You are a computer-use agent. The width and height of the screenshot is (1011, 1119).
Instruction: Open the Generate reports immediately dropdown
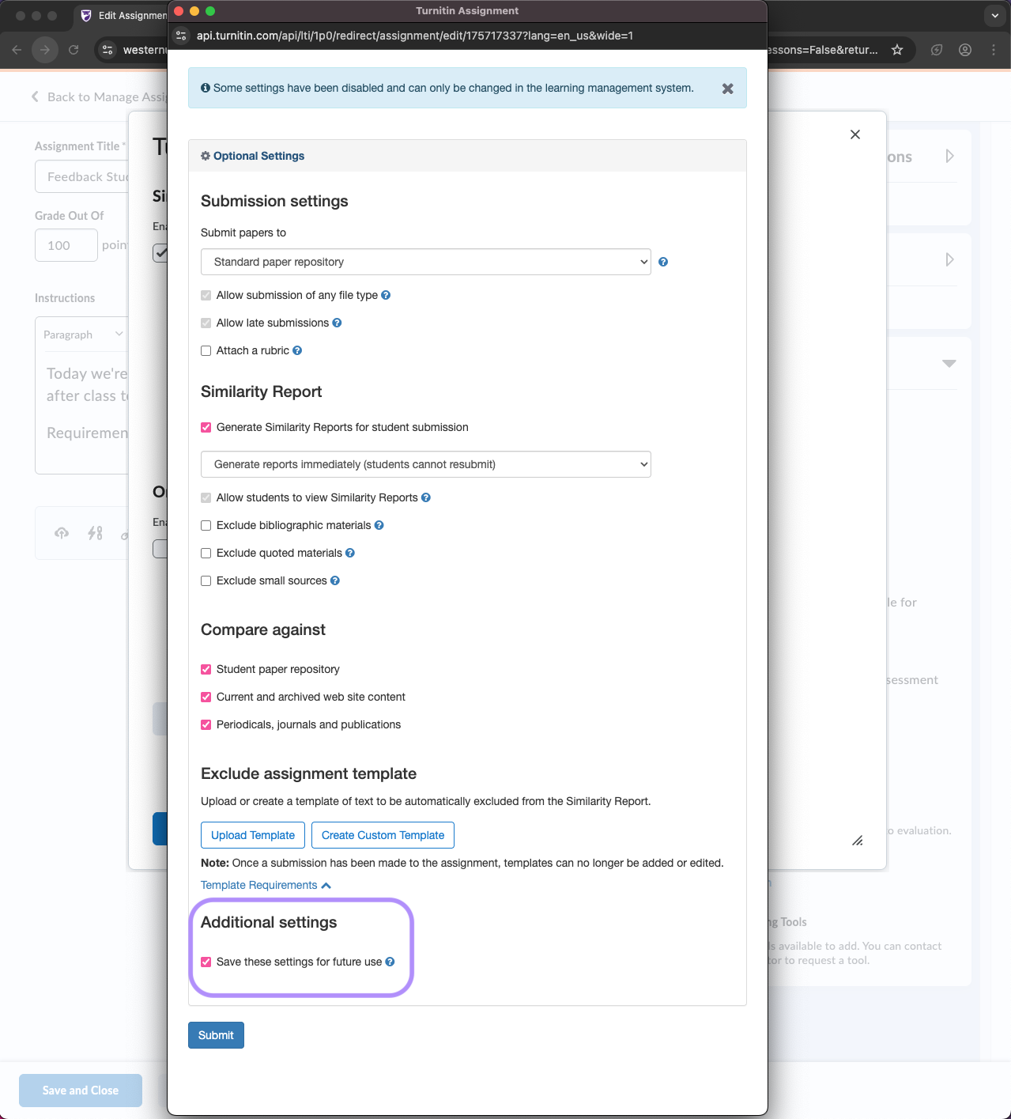click(x=425, y=464)
